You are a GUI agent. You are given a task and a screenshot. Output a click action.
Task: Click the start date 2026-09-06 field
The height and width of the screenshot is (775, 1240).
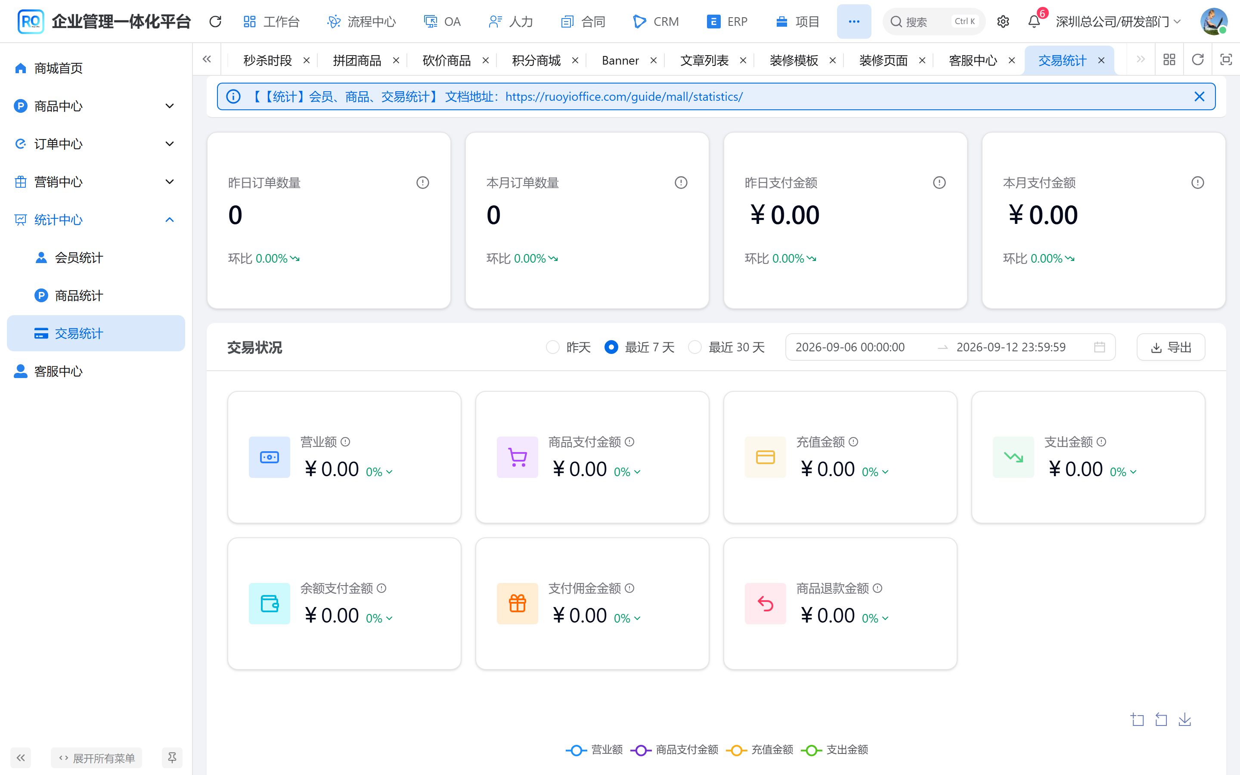click(x=850, y=347)
